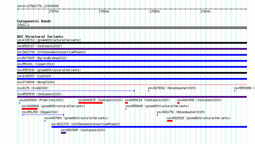Select the nsv6590539 Sedlazeck2020 label

click(40, 94)
